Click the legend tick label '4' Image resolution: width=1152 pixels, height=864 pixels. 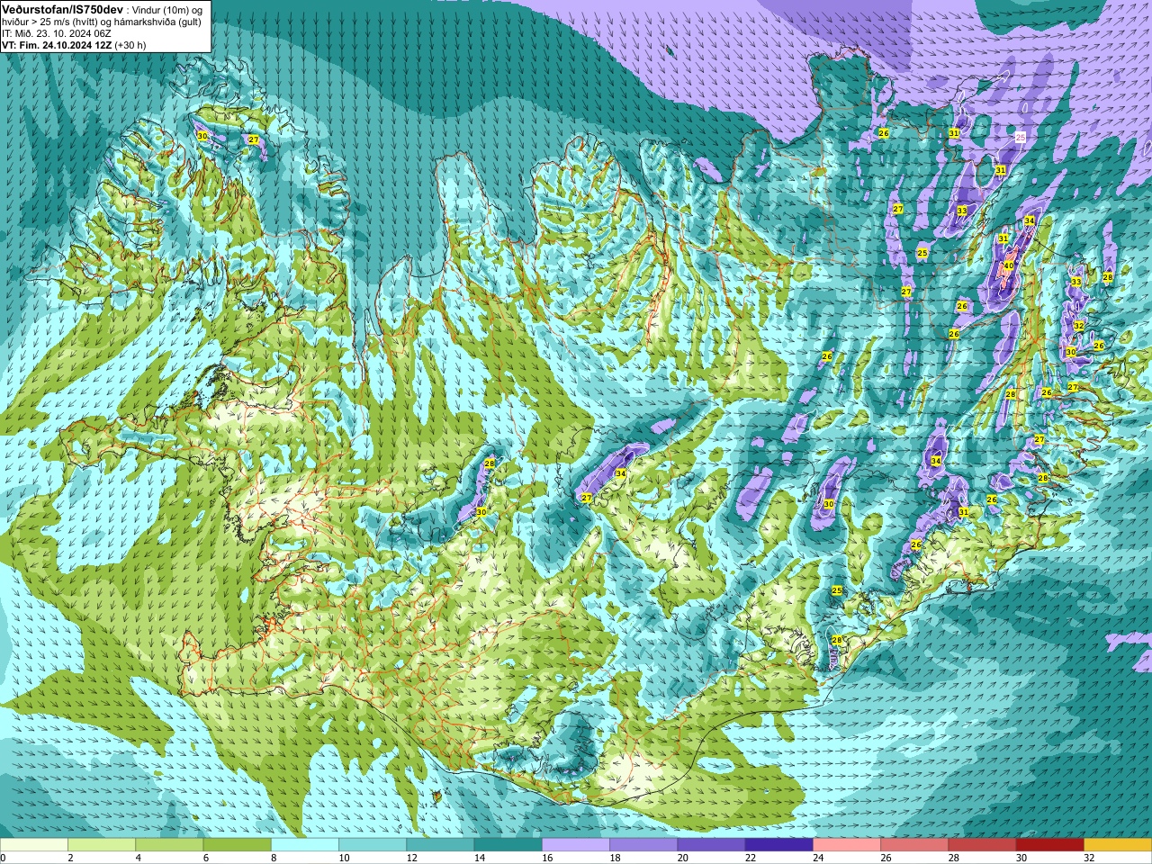(x=138, y=858)
